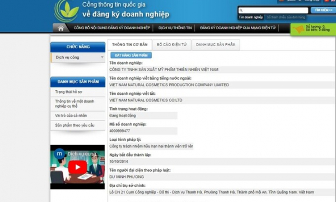Image resolution: width=336 pixels, height=202 pixels.
Task: Open the video channel avatar icon
Action: coord(59,154)
